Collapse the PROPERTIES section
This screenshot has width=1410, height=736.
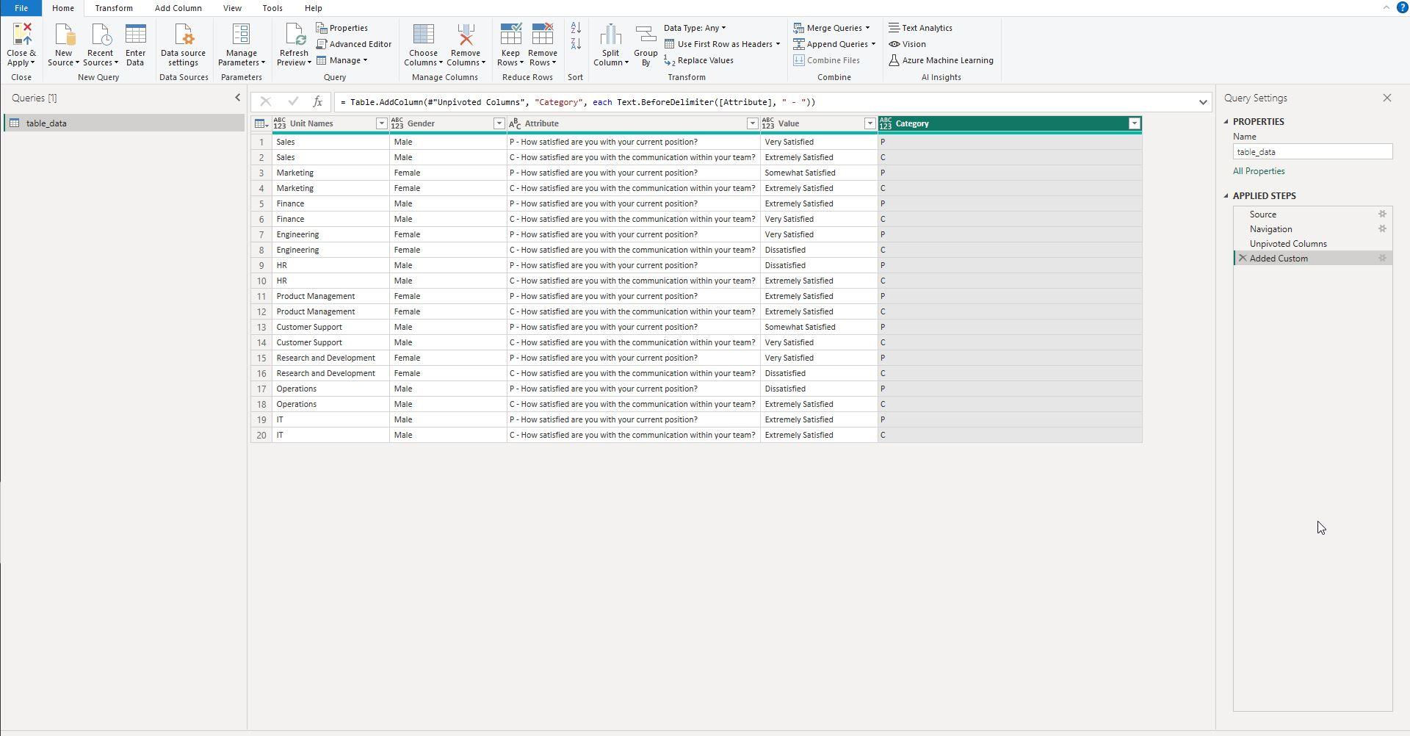pyautogui.click(x=1226, y=122)
